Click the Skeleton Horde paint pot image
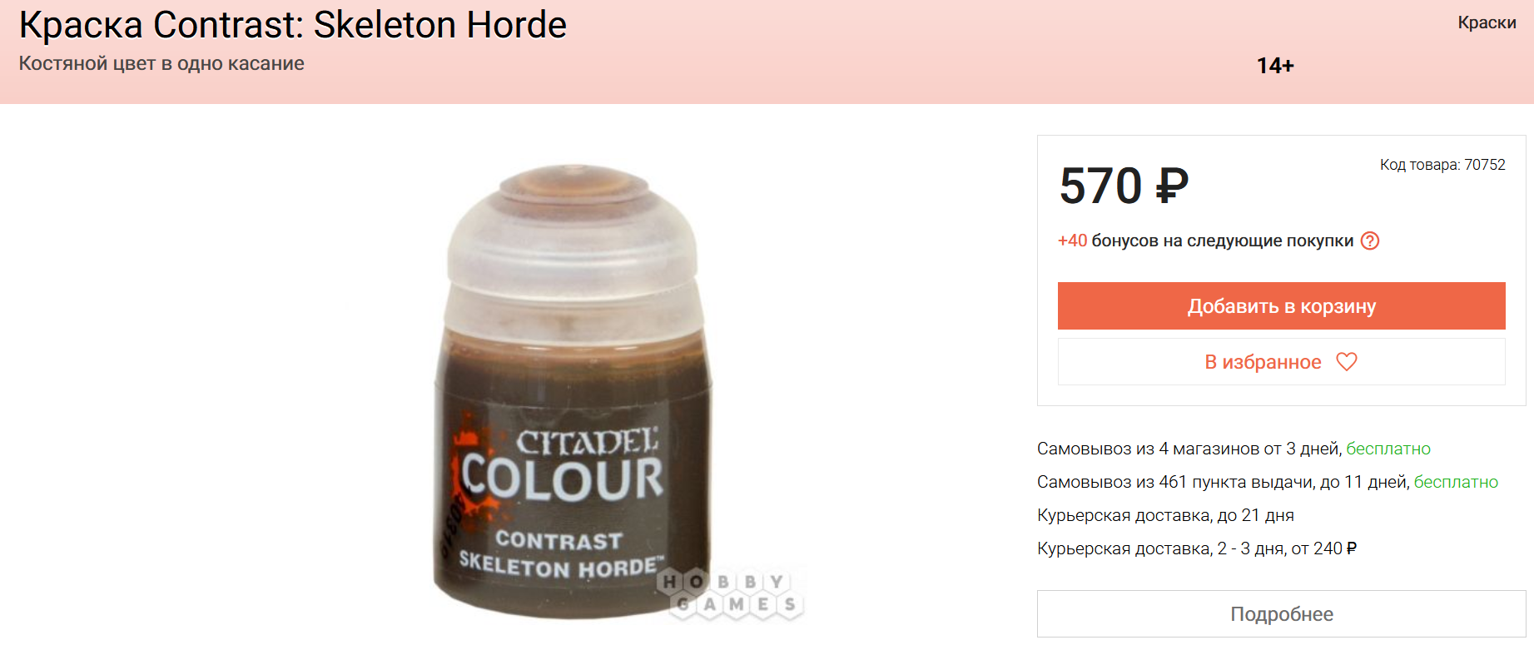 tap(573, 391)
